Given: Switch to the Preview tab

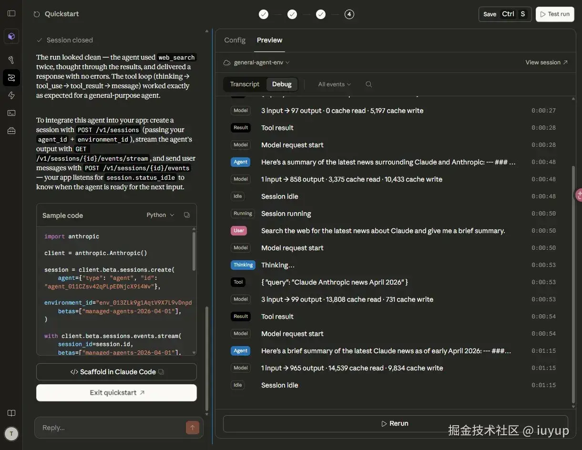Looking at the screenshot, I should tap(269, 40).
